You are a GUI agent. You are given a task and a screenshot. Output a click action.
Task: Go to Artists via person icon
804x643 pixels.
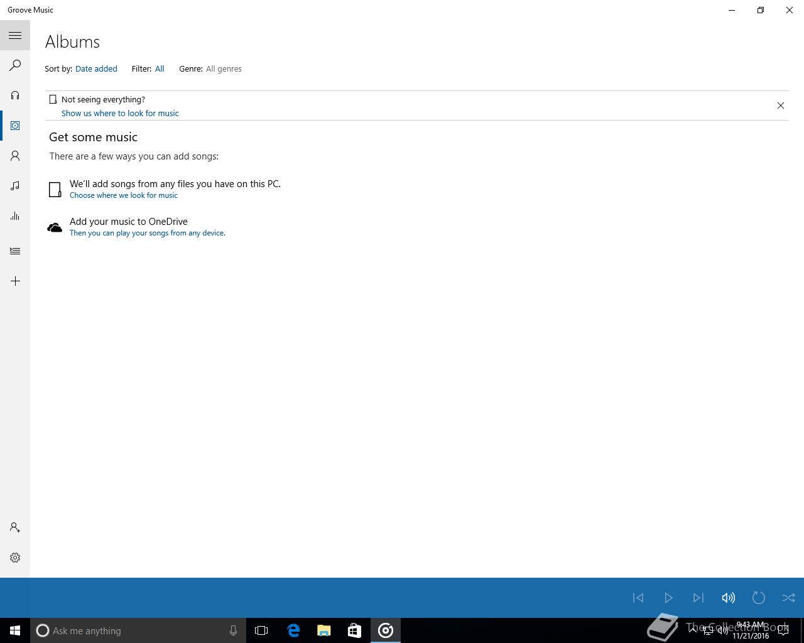15,156
